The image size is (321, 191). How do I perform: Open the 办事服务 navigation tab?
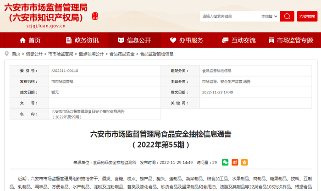click(x=187, y=40)
